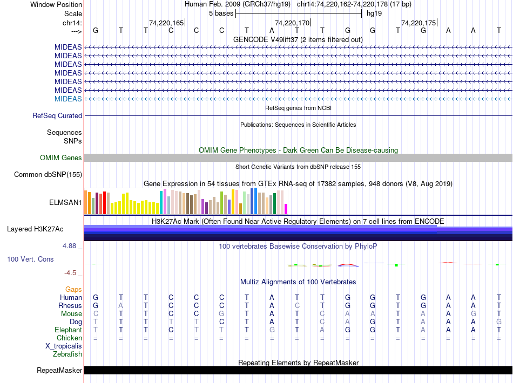
Task: Click the pale G in Dog row
Action: (x=498, y=322)
